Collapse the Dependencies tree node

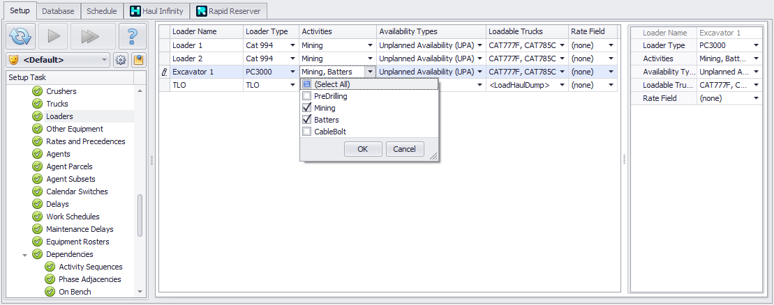24,255
